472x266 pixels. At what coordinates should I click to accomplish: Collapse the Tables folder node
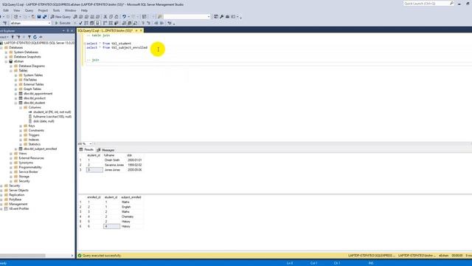[x=11, y=71]
